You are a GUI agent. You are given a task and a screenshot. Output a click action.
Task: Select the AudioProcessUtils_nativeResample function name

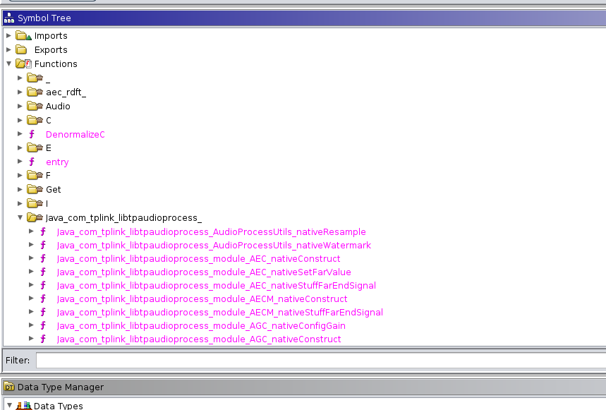pos(211,232)
